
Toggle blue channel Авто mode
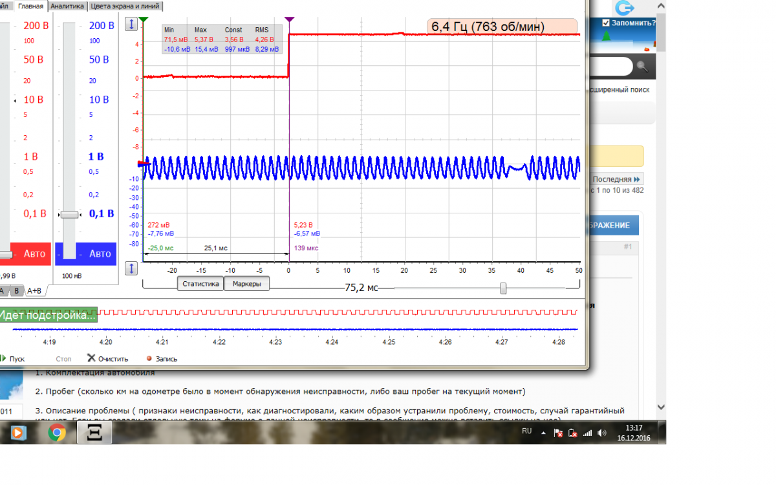pos(100,253)
